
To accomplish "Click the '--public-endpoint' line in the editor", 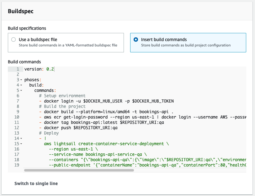I will tap(147, 165).
